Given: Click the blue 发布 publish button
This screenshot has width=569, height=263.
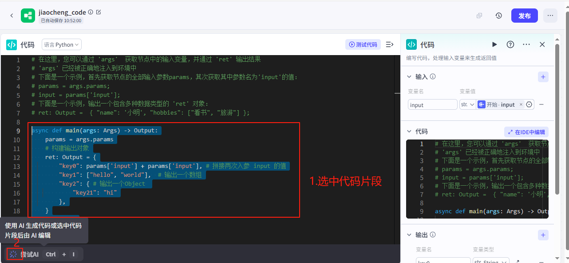Looking at the screenshot, I should 525,16.
